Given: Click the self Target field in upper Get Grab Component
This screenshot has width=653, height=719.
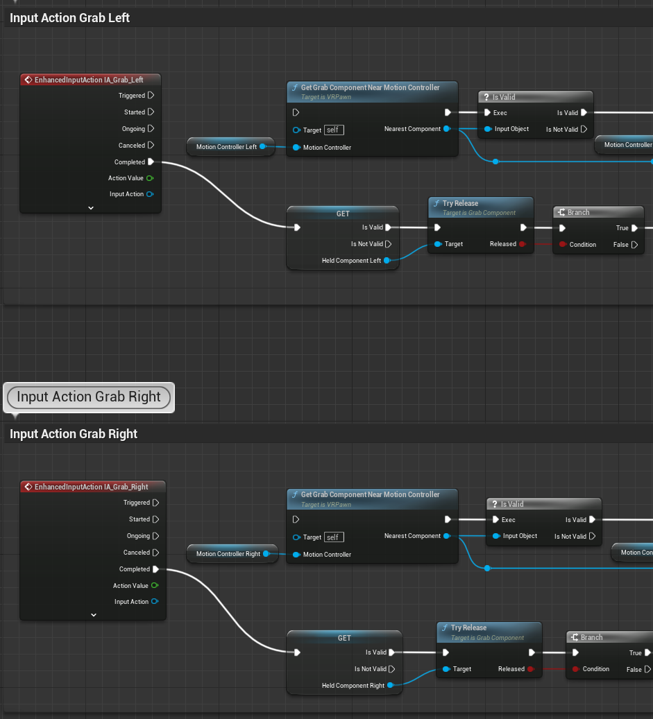Looking at the screenshot, I should coord(334,130).
